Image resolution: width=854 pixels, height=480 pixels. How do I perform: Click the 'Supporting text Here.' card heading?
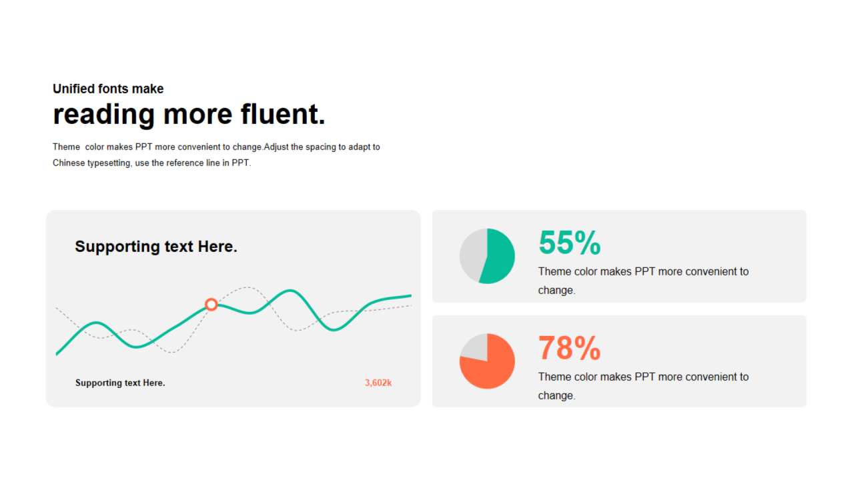156,247
